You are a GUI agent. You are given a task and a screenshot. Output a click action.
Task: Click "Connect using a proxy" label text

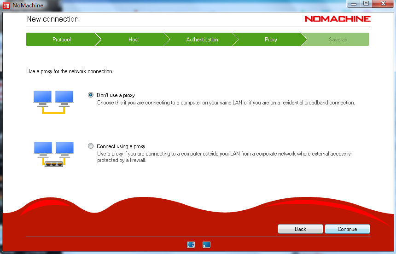121,146
